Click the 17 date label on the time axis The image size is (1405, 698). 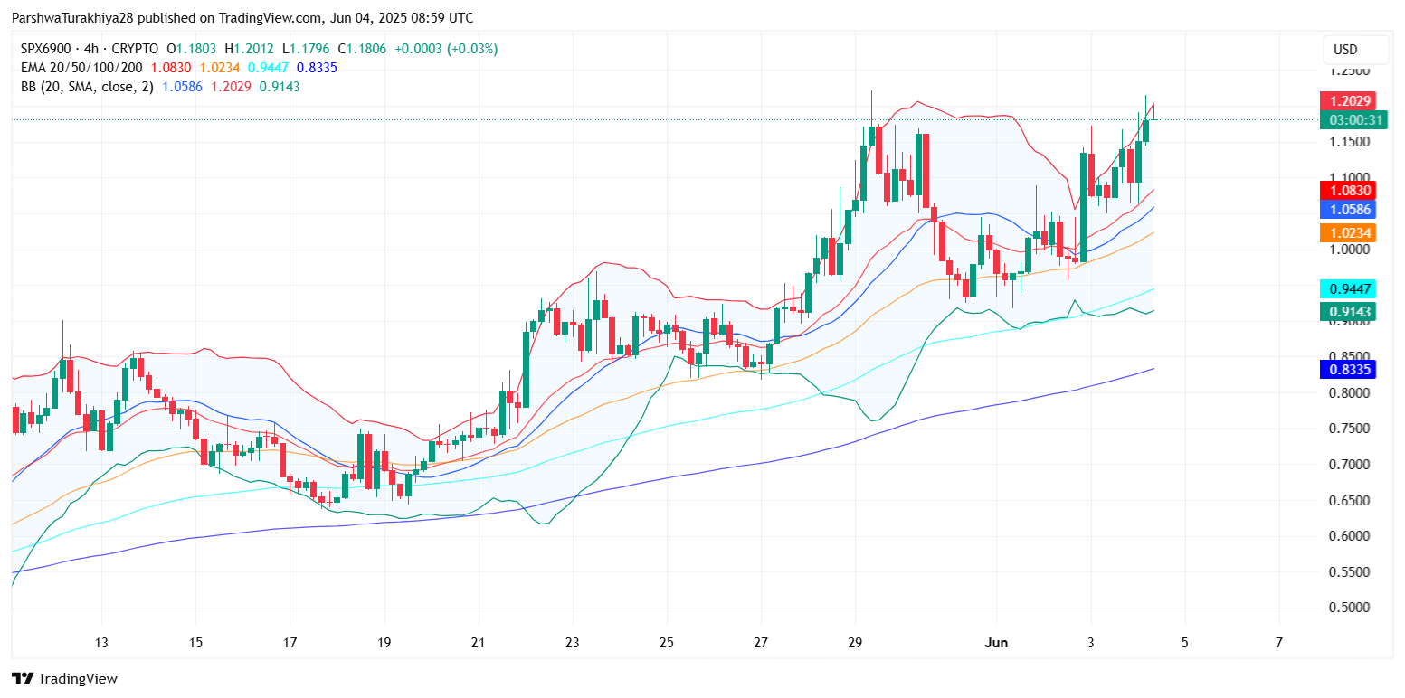click(x=290, y=643)
